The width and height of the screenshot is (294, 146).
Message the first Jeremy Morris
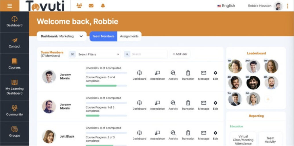pos(204,75)
